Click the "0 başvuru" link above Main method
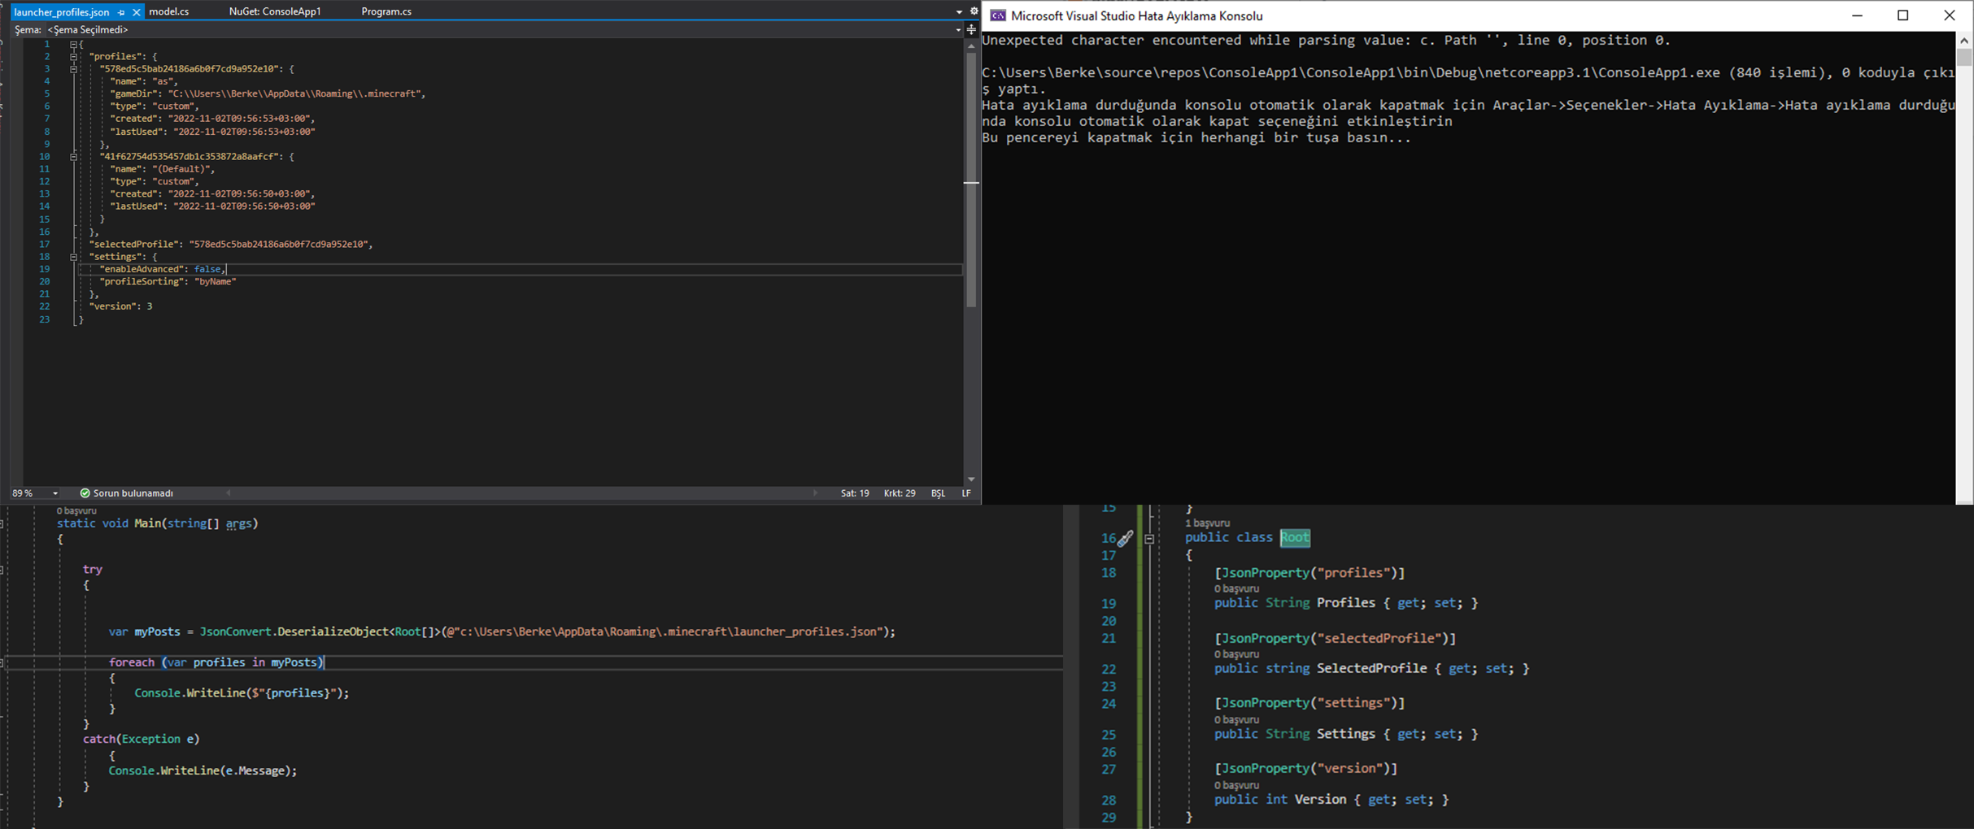The height and width of the screenshot is (829, 1974). point(76,511)
